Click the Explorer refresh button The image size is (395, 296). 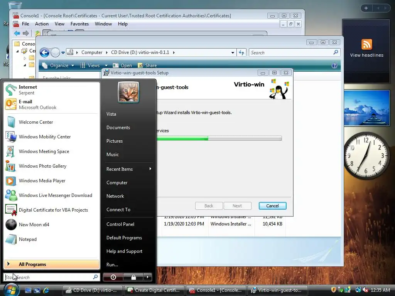241,52
